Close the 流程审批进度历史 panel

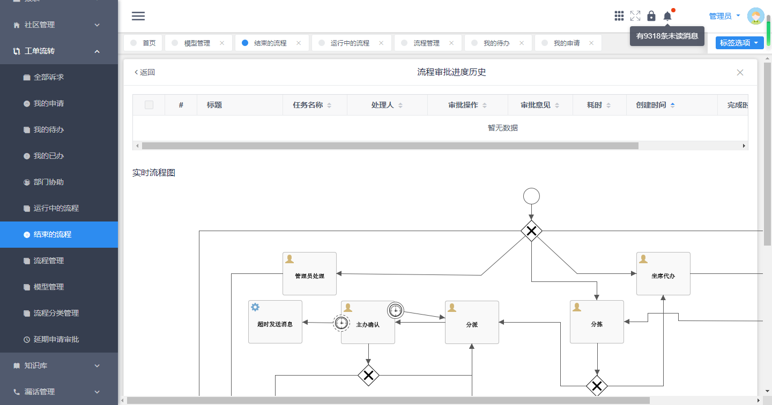click(x=740, y=72)
